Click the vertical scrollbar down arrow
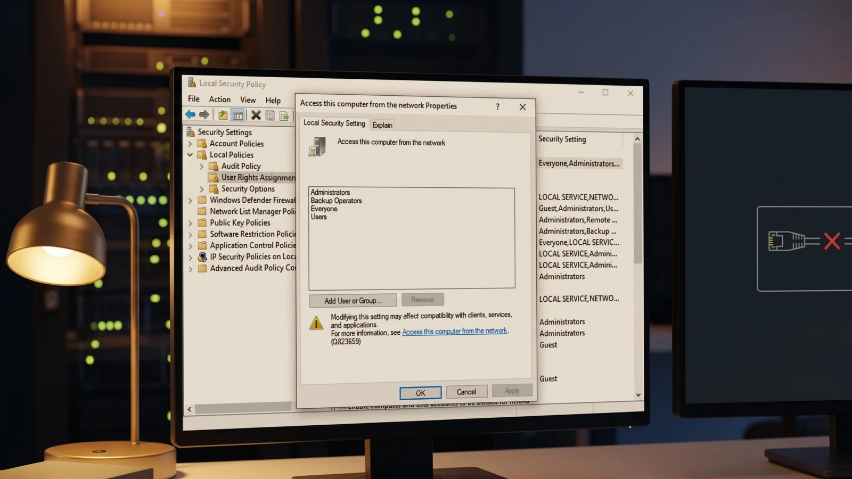Screen dimensions: 852x479 (638, 395)
